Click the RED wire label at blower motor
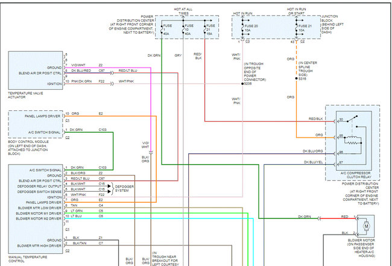392x266 pixels. [344, 217]
